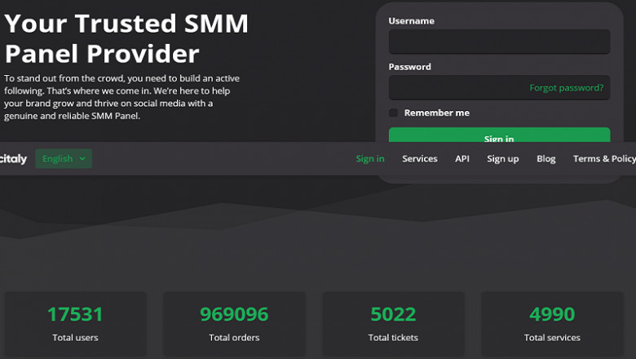
Task: Click the Username input field
Action: 499,42
